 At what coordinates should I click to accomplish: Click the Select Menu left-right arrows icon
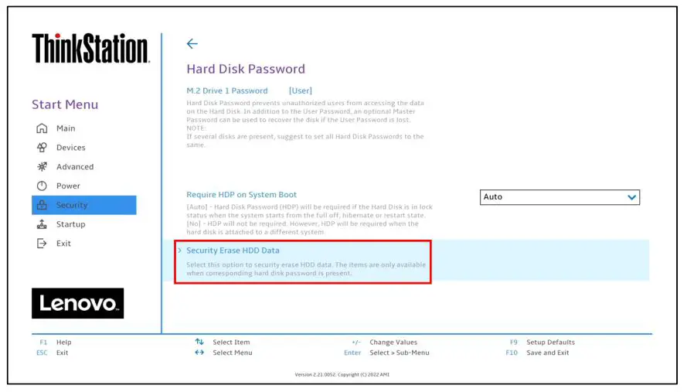tap(199, 352)
